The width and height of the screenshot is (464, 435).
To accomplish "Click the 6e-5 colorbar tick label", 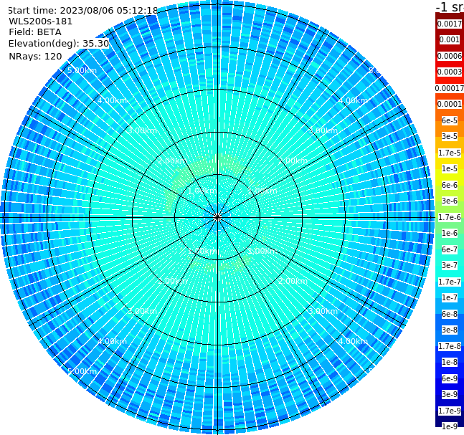I will pos(450,120).
